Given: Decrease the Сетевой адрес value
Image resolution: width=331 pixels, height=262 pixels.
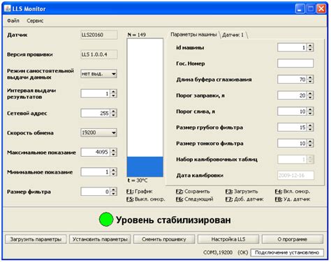Looking at the screenshot, I should [113, 115].
